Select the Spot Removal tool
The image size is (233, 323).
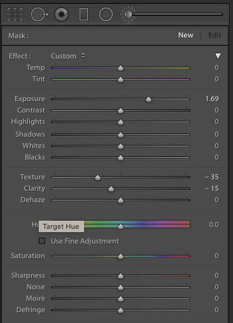[39, 14]
